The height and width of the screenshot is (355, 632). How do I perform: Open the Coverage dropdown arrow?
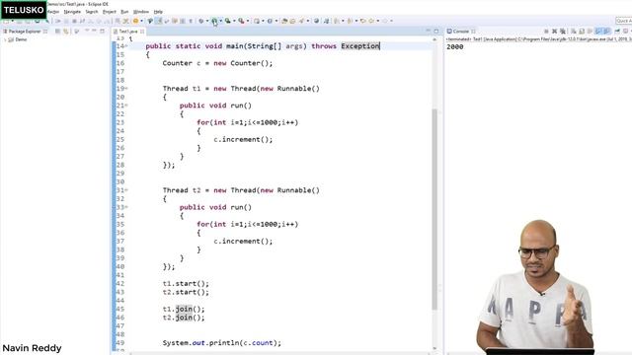coord(234,21)
